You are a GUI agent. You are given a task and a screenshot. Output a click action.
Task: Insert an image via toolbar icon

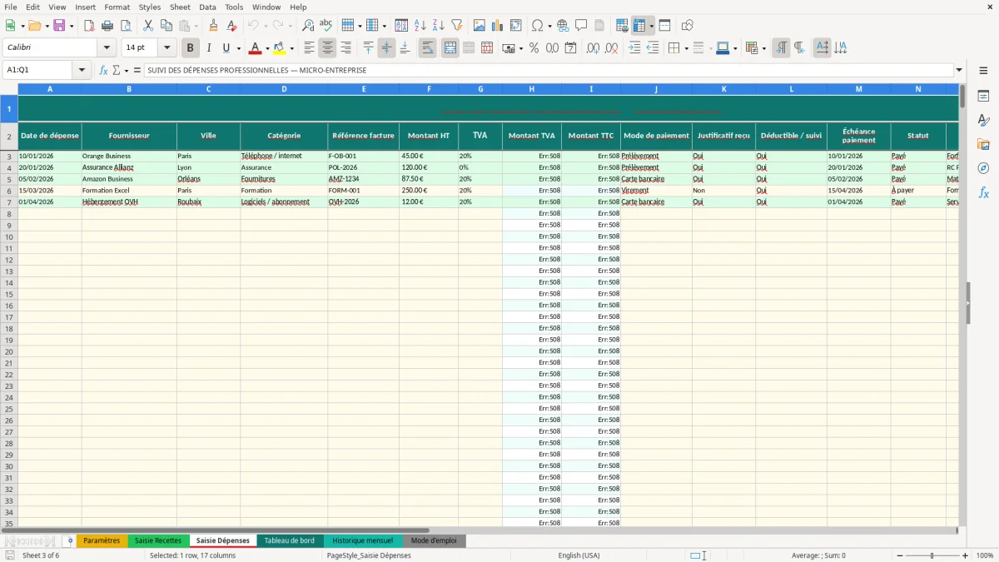click(480, 26)
